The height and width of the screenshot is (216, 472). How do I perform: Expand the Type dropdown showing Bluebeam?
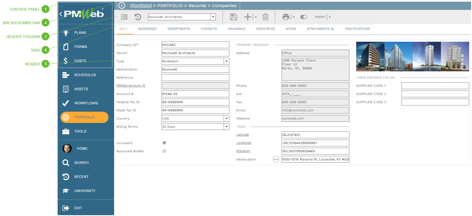(x=227, y=61)
